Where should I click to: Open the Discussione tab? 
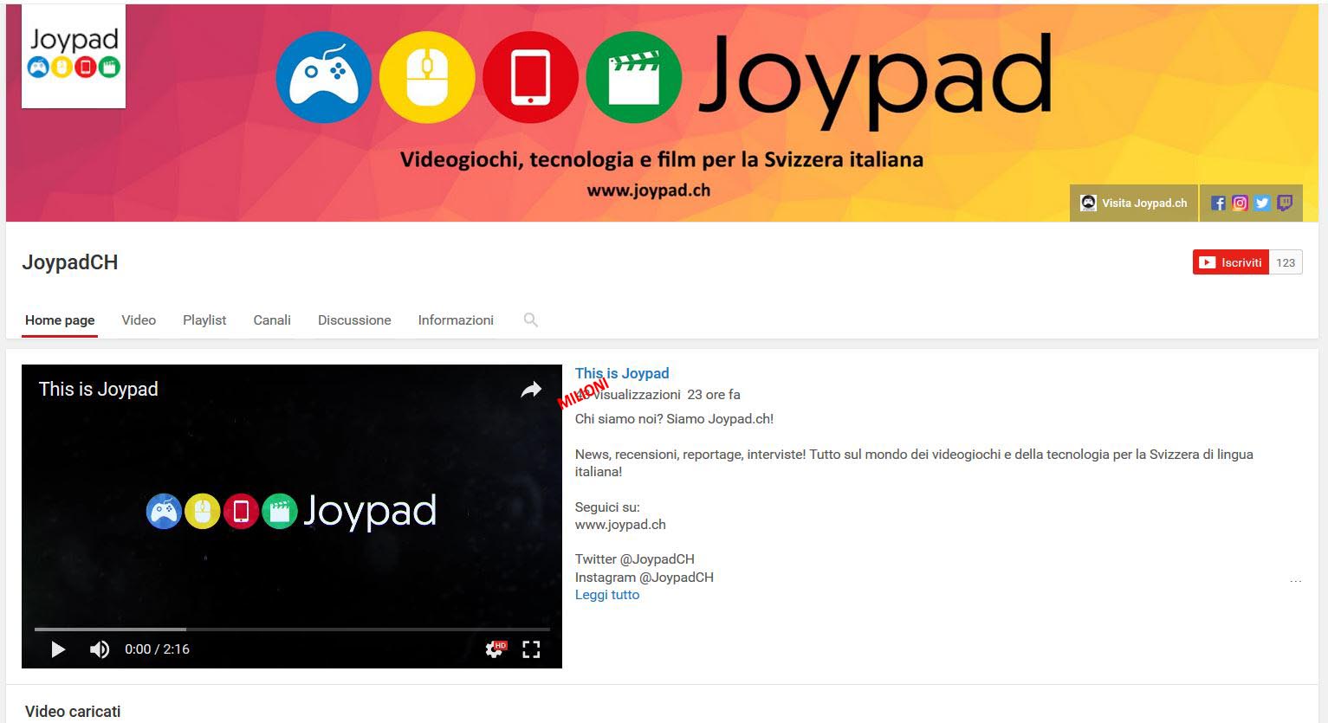pos(354,320)
